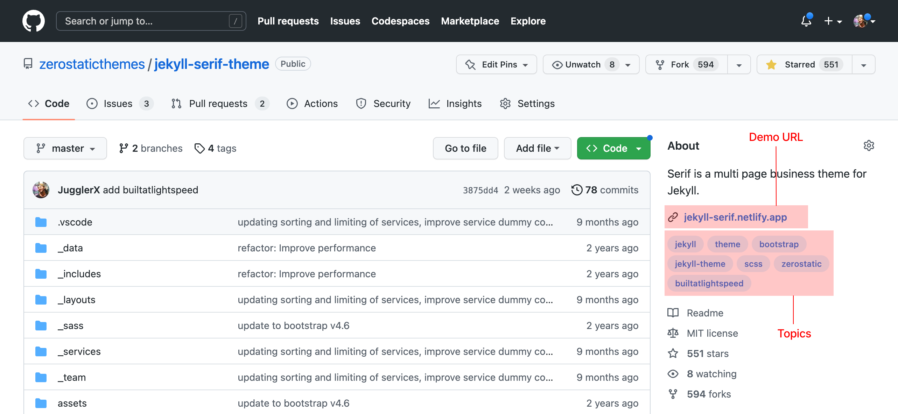The width and height of the screenshot is (898, 414).
Task: Click the watching eye icon in About
Action: (673, 373)
